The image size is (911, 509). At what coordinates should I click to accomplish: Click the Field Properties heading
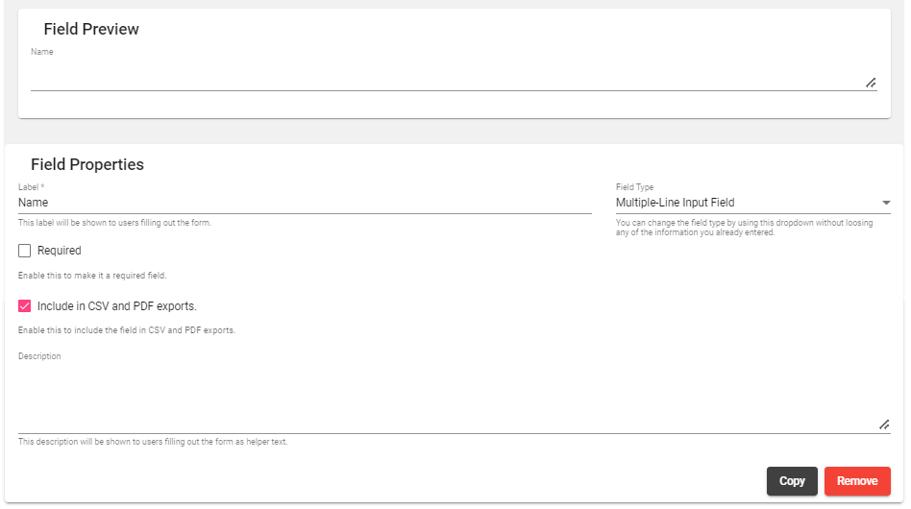coord(87,164)
